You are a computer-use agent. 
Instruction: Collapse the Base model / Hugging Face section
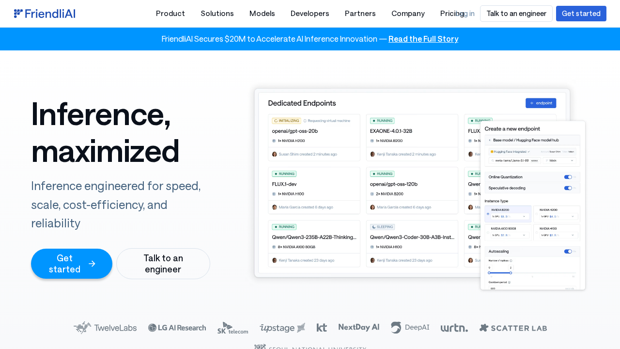coord(489,139)
